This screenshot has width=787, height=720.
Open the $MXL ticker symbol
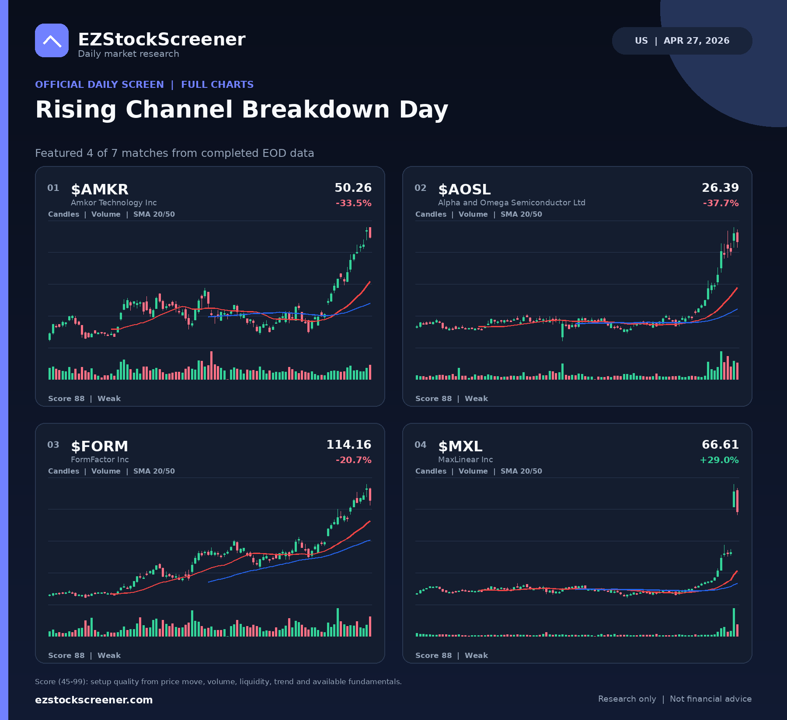[x=460, y=447]
